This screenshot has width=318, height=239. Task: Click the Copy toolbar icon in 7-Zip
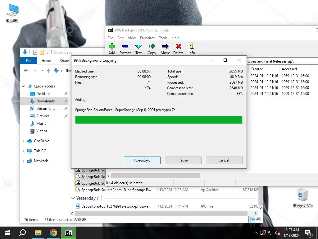coord(152,49)
